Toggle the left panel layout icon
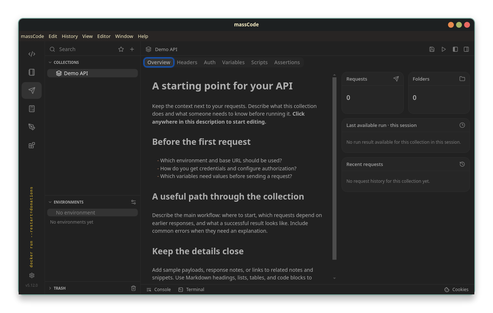493x313 pixels. (x=455, y=49)
